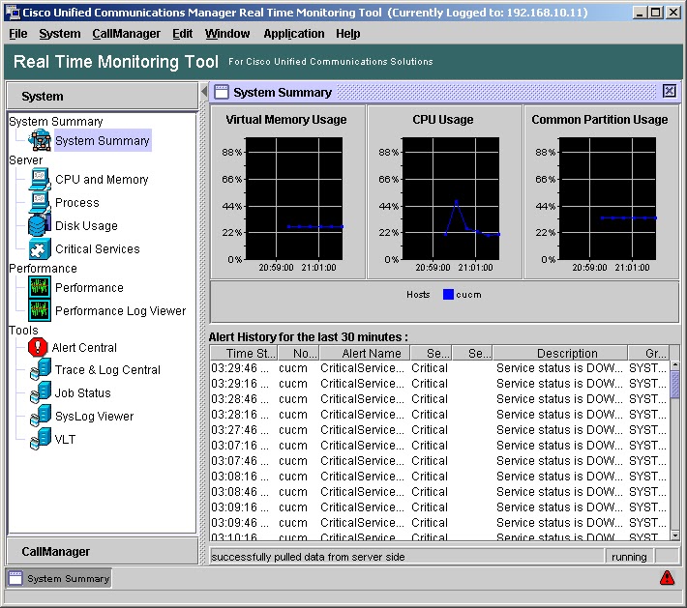Expand the System drawer button
This screenshot has width=687, height=608.
coord(103,96)
